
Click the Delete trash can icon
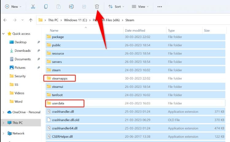pyautogui.click(x=97, y=7)
